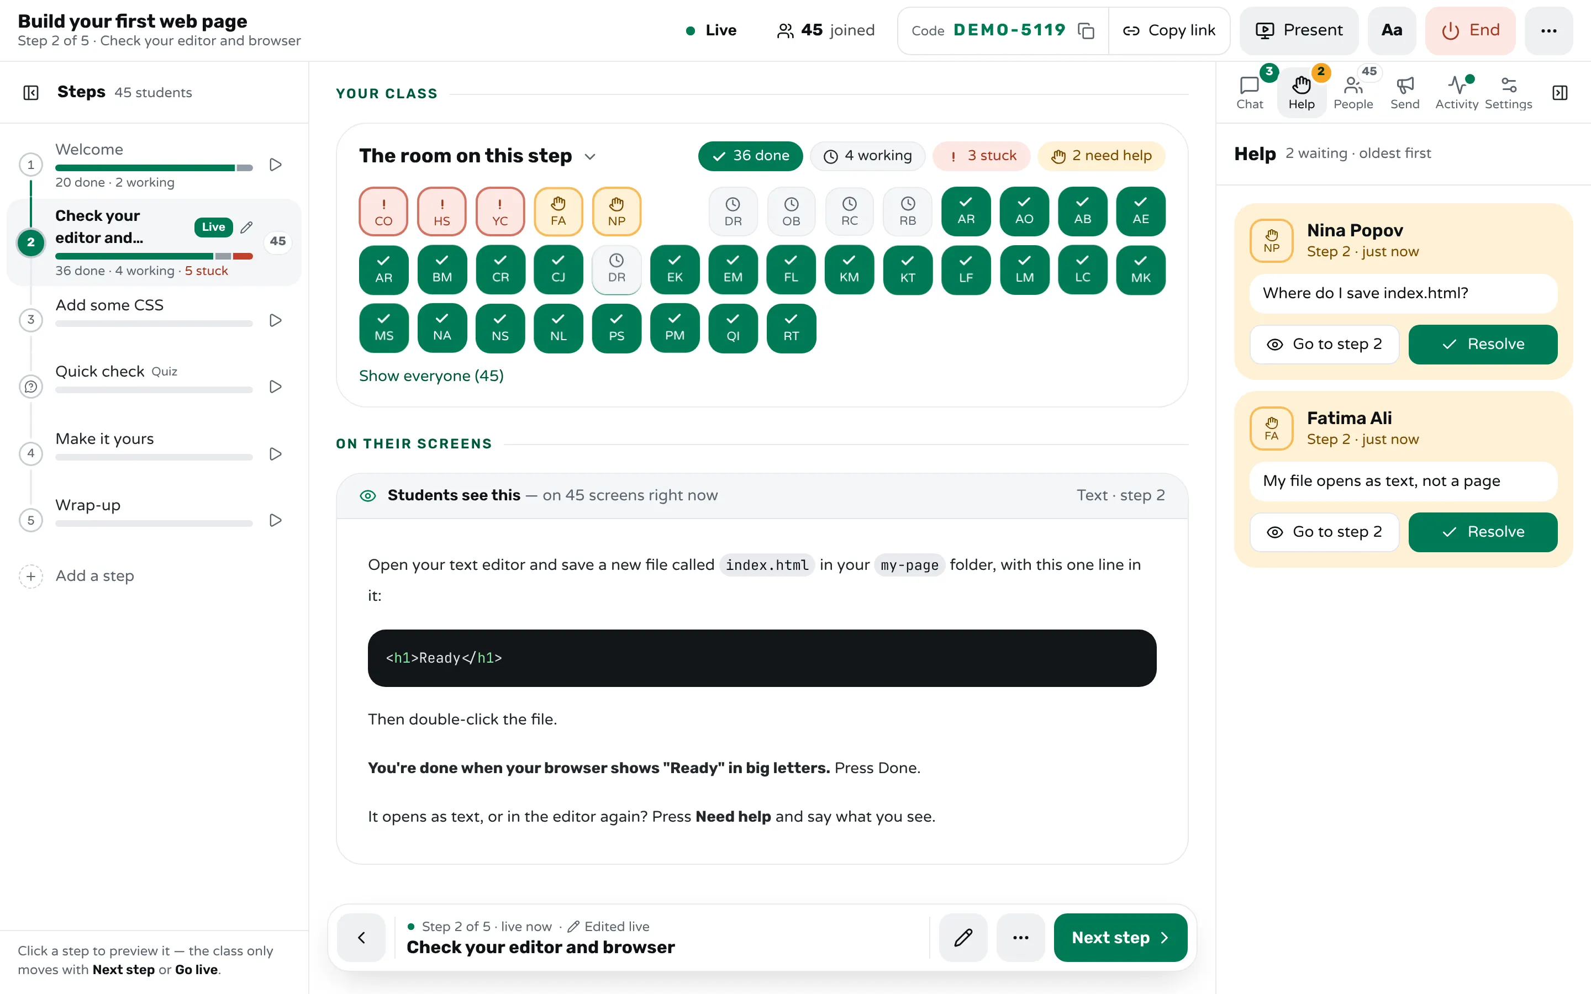The image size is (1591, 994).
Task: Select student NP needing help tile
Action: point(617,212)
